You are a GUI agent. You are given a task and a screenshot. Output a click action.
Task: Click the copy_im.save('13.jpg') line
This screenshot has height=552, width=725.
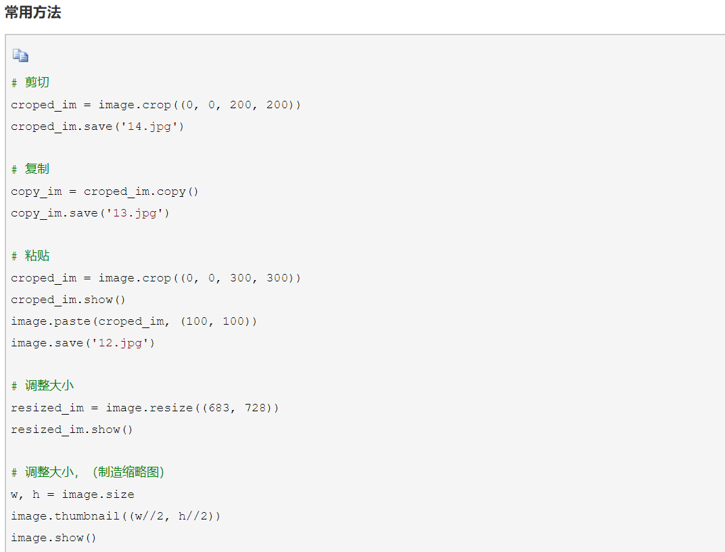tap(90, 213)
